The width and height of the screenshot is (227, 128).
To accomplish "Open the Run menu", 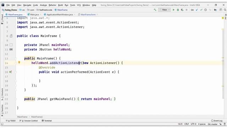I will click(66, 5).
